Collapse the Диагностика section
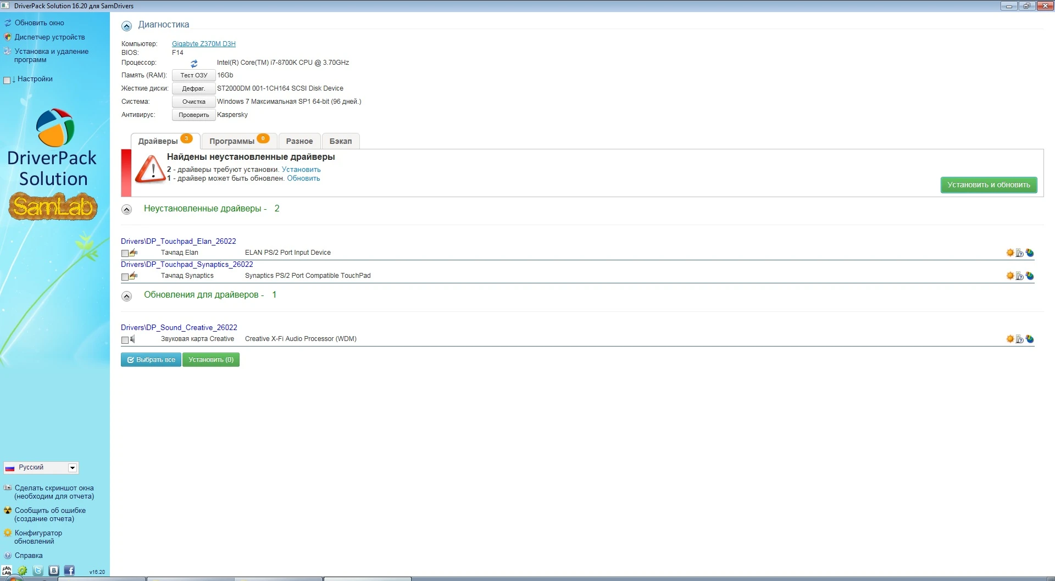1055x581 pixels. pos(127,26)
